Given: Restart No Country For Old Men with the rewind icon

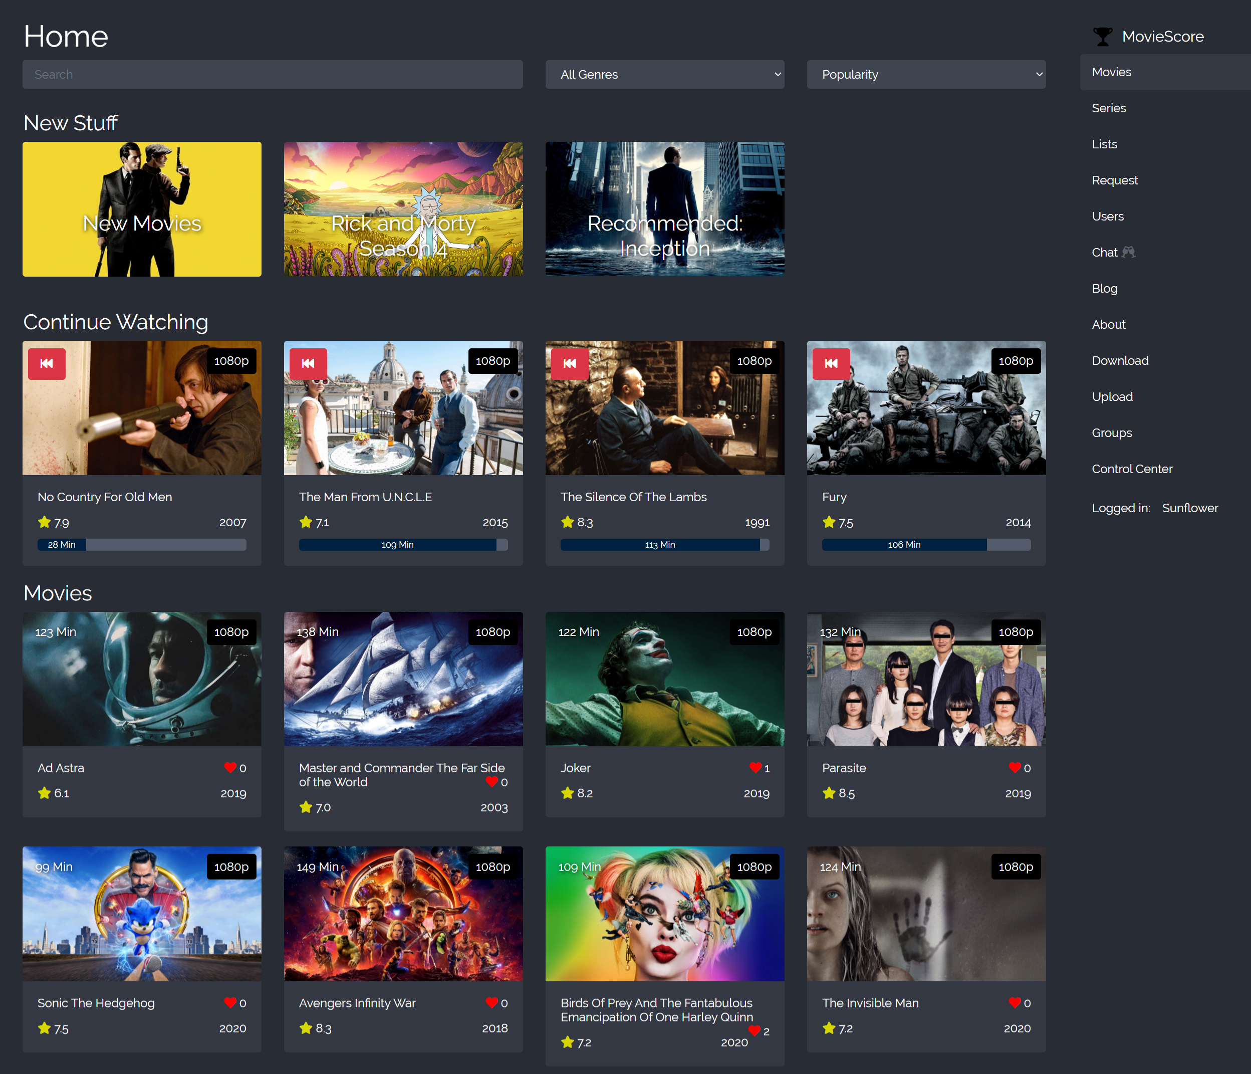Looking at the screenshot, I should (47, 364).
